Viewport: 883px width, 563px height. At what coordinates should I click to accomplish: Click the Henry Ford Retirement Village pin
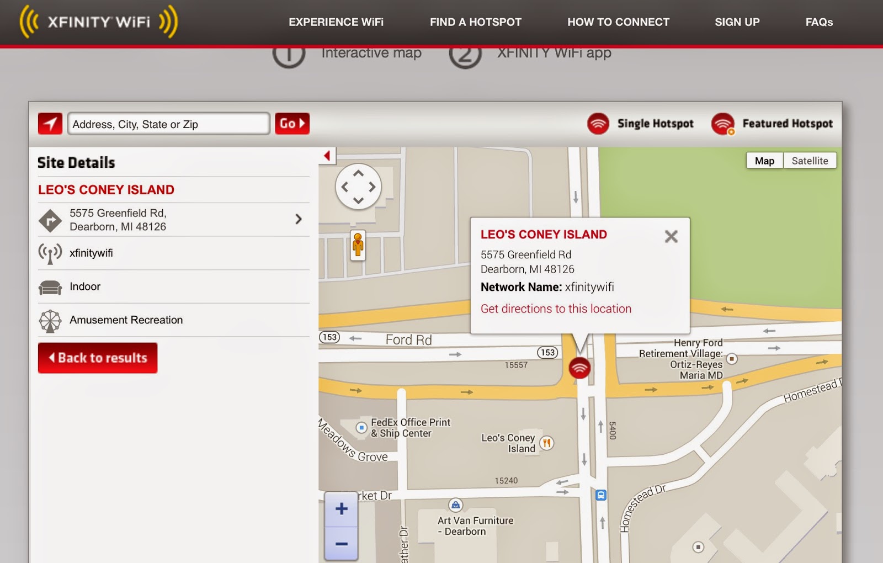point(732,359)
